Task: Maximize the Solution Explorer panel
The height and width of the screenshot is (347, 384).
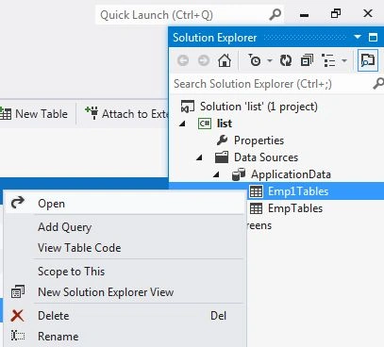Action: [x=373, y=38]
